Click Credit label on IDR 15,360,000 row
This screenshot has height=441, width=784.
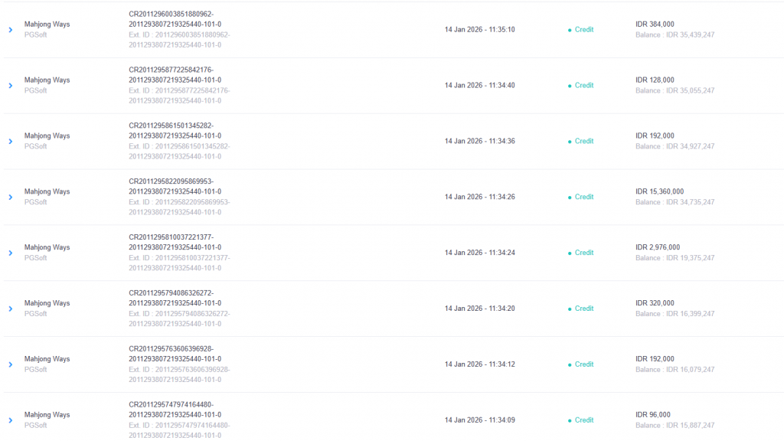click(x=583, y=198)
